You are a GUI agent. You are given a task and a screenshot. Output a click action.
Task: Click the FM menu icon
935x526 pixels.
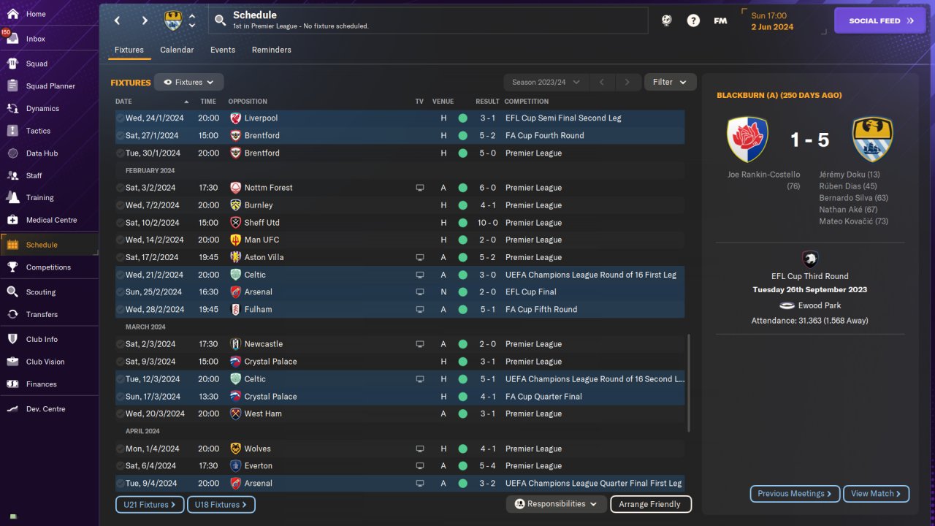720,20
